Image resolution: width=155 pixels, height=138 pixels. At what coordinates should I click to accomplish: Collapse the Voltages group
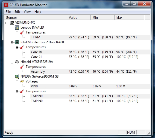coord(17,82)
